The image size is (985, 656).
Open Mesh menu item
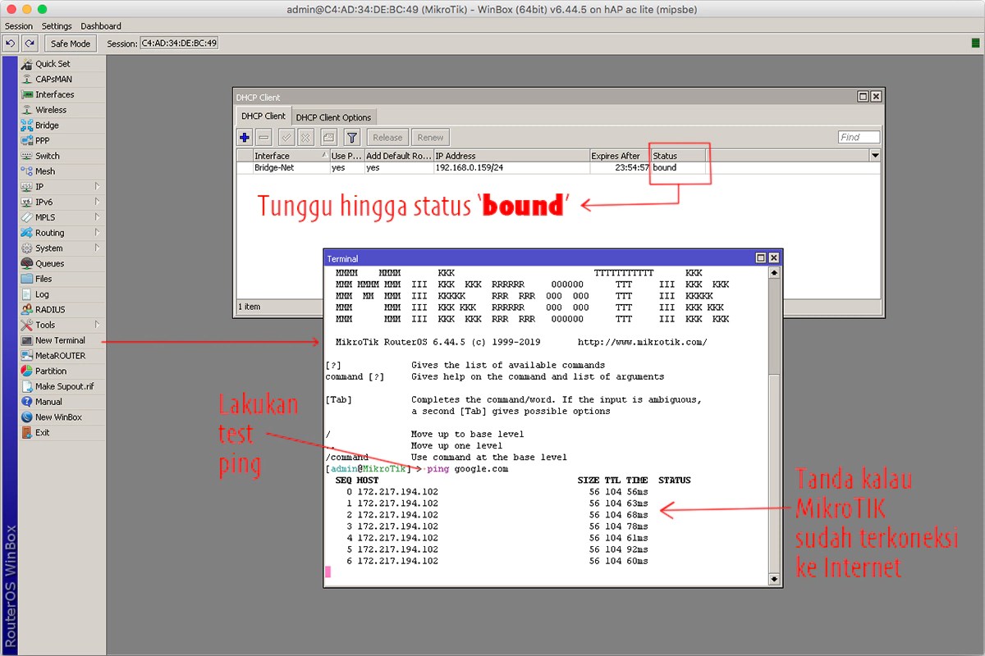[x=62, y=171]
